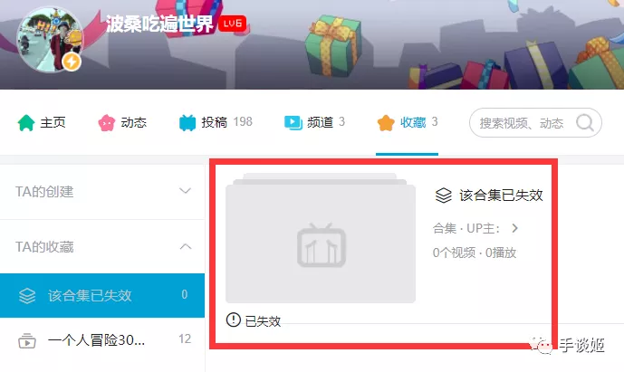Click the LV6 level badge
624x372 pixels.
pyautogui.click(x=233, y=24)
